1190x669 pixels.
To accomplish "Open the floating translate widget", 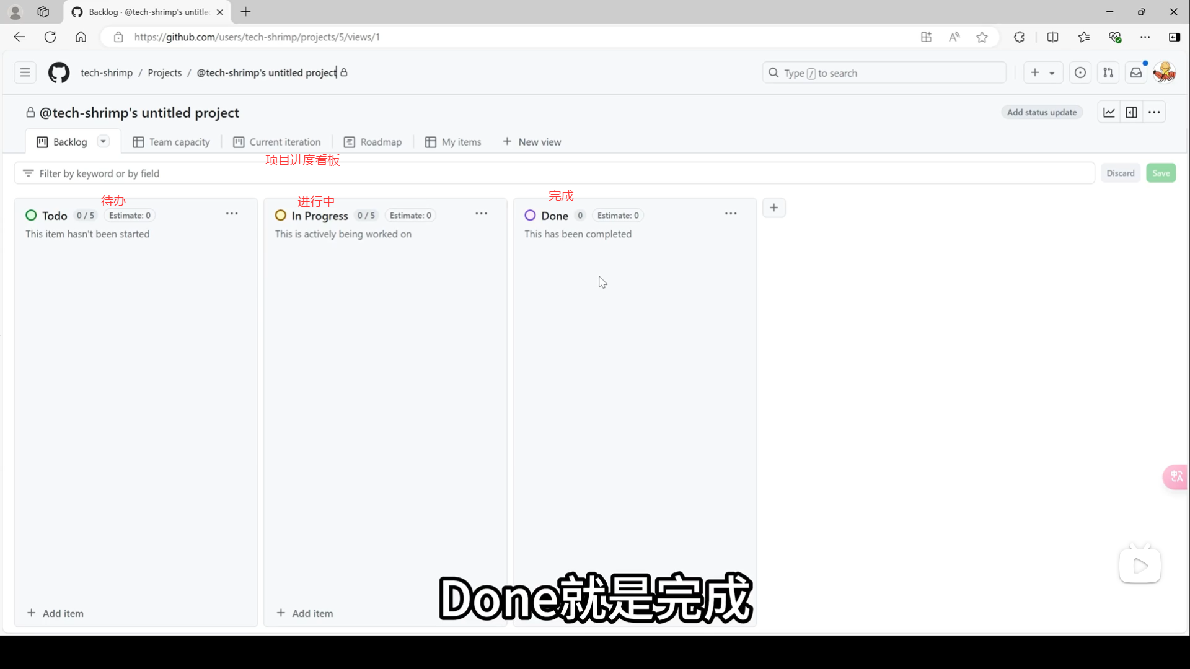I will [1176, 476].
